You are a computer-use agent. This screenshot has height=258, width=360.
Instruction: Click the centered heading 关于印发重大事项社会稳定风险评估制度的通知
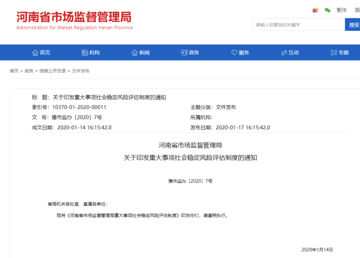click(190, 158)
